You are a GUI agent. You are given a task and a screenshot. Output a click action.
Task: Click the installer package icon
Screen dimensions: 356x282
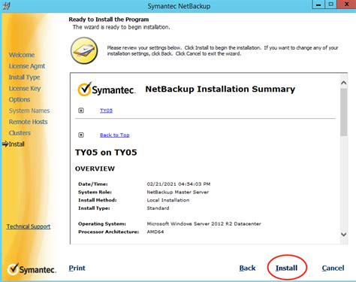(84, 50)
